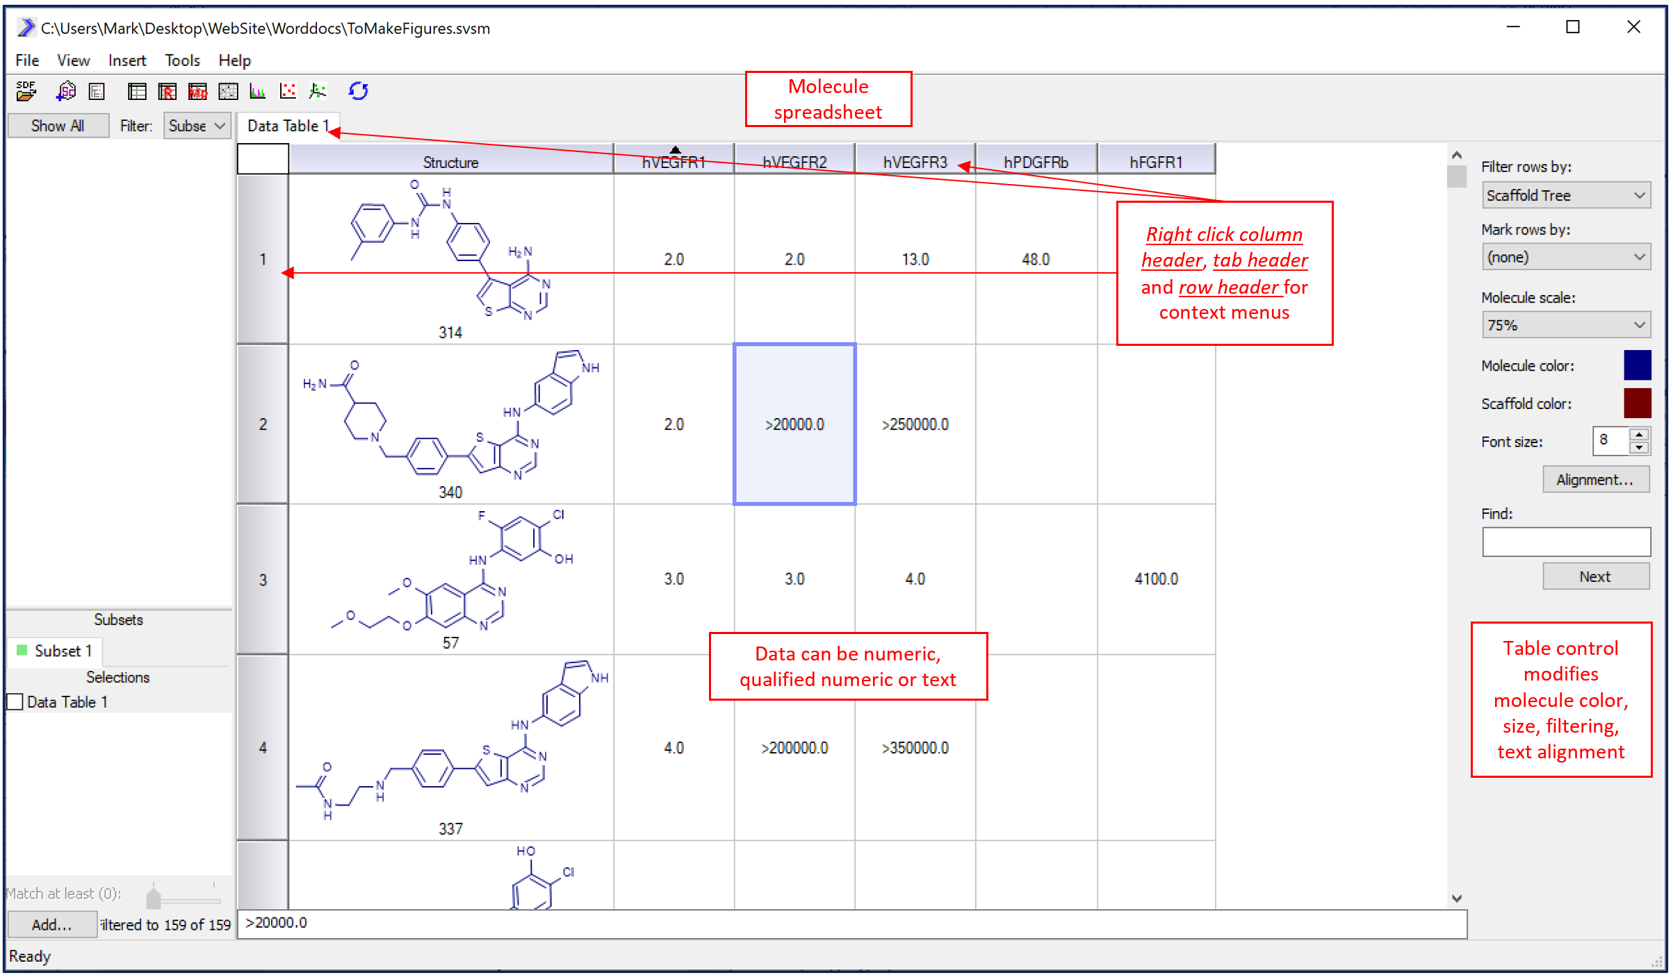Viewport: 1673px width, 975px height.
Task: Check the Data Table 1 selection checkbox
Action: (15, 702)
